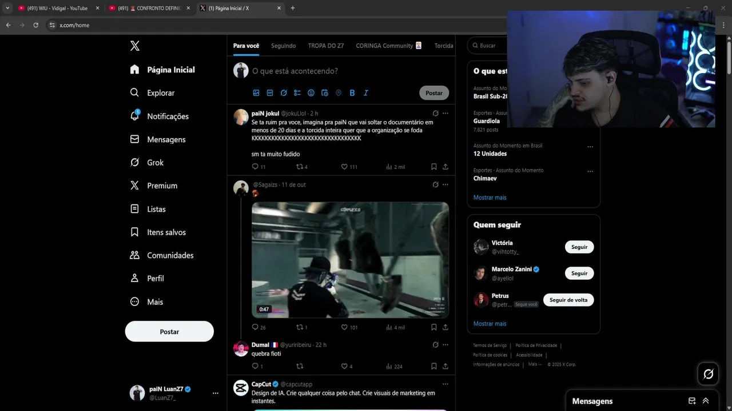732x411 pixels.
Task: Open Grok in the sidebar
Action: (147, 163)
